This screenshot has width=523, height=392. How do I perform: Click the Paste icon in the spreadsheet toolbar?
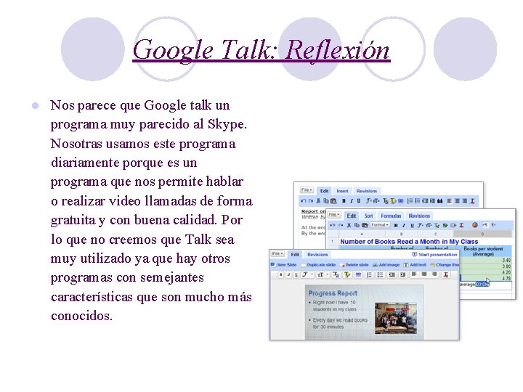[x=365, y=225]
